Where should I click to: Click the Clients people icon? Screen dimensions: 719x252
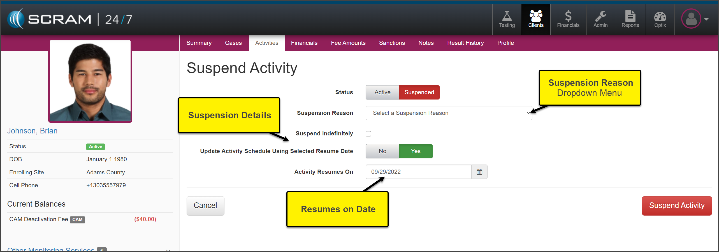coord(536,16)
